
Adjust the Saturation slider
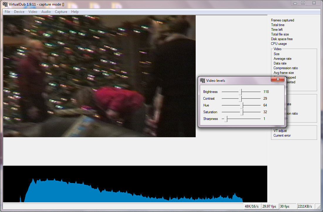click(x=241, y=112)
